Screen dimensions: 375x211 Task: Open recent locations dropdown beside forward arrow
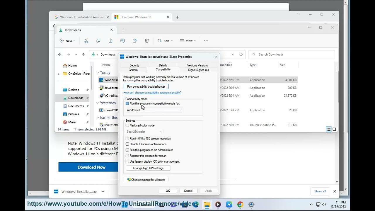(76, 55)
